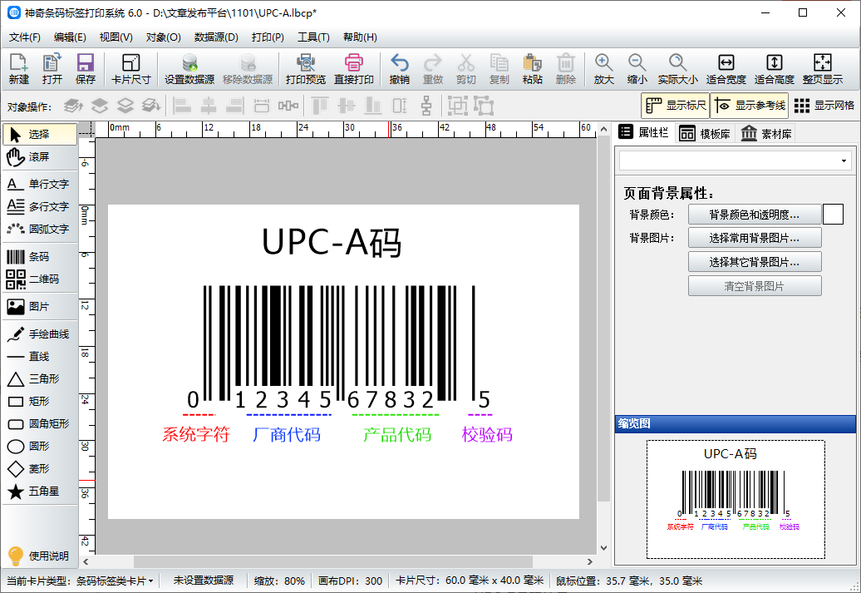This screenshot has width=861, height=593.
Task: Click 背景颜色和透明度 button
Action: pos(755,215)
